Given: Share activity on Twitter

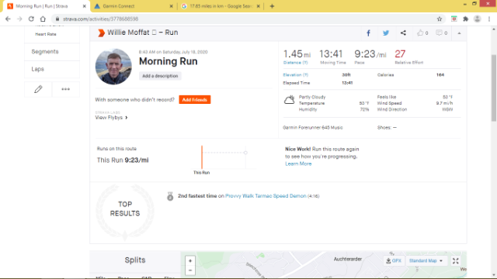Looking at the screenshot, I should tap(386, 33).
